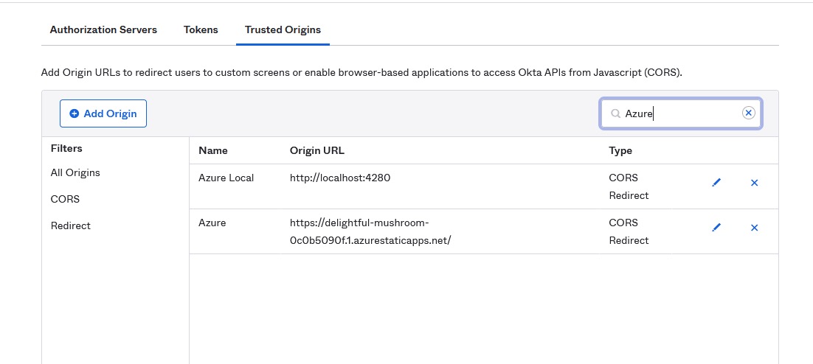The image size is (813, 364).
Task: Remove the Azure azurestaticapps origin
Action: (754, 228)
